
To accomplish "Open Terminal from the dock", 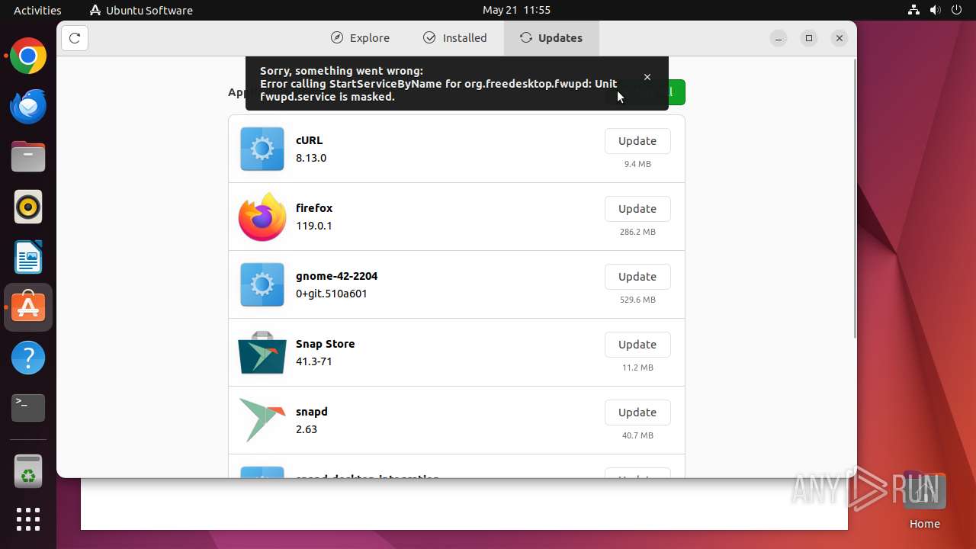I will coord(28,408).
